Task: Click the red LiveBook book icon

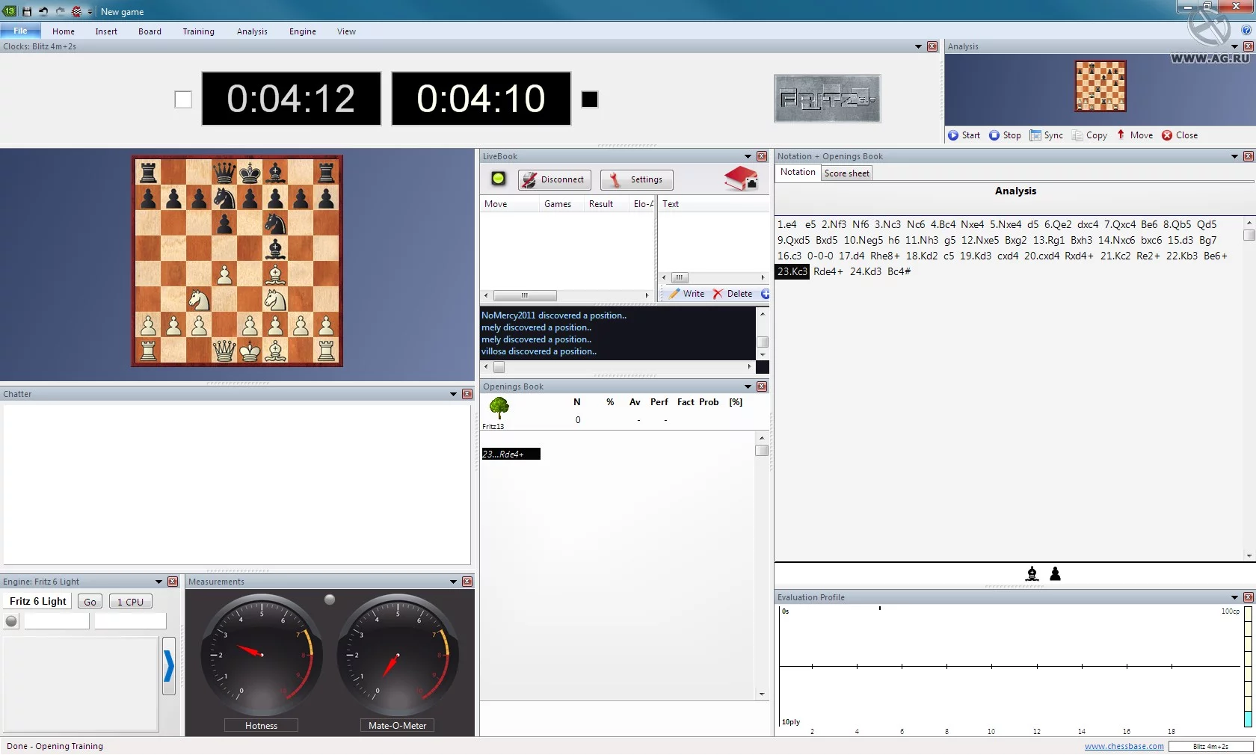Action: click(741, 178)
